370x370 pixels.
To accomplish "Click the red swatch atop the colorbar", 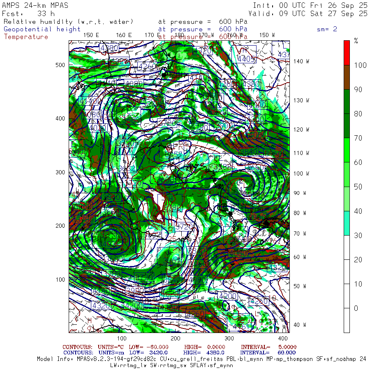I will coord(347,52).
